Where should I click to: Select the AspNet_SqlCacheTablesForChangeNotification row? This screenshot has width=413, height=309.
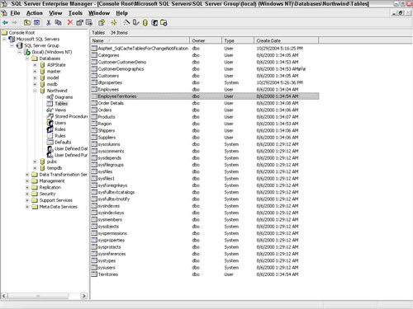205,49
